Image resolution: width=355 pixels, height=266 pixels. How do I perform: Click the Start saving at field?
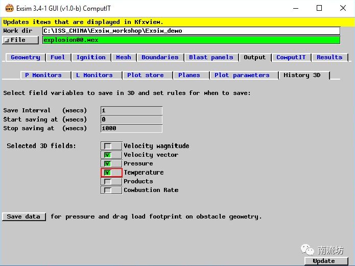[x=131, y=119]
